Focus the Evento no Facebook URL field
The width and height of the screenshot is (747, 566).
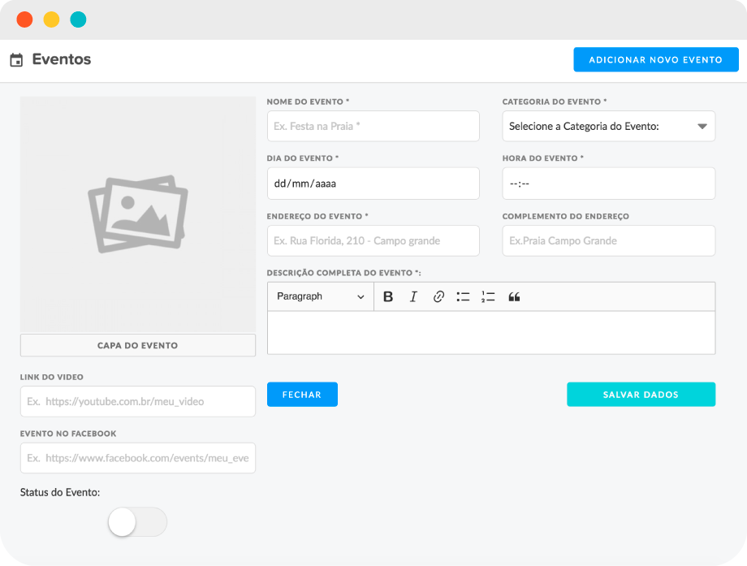tap(138, 458)
